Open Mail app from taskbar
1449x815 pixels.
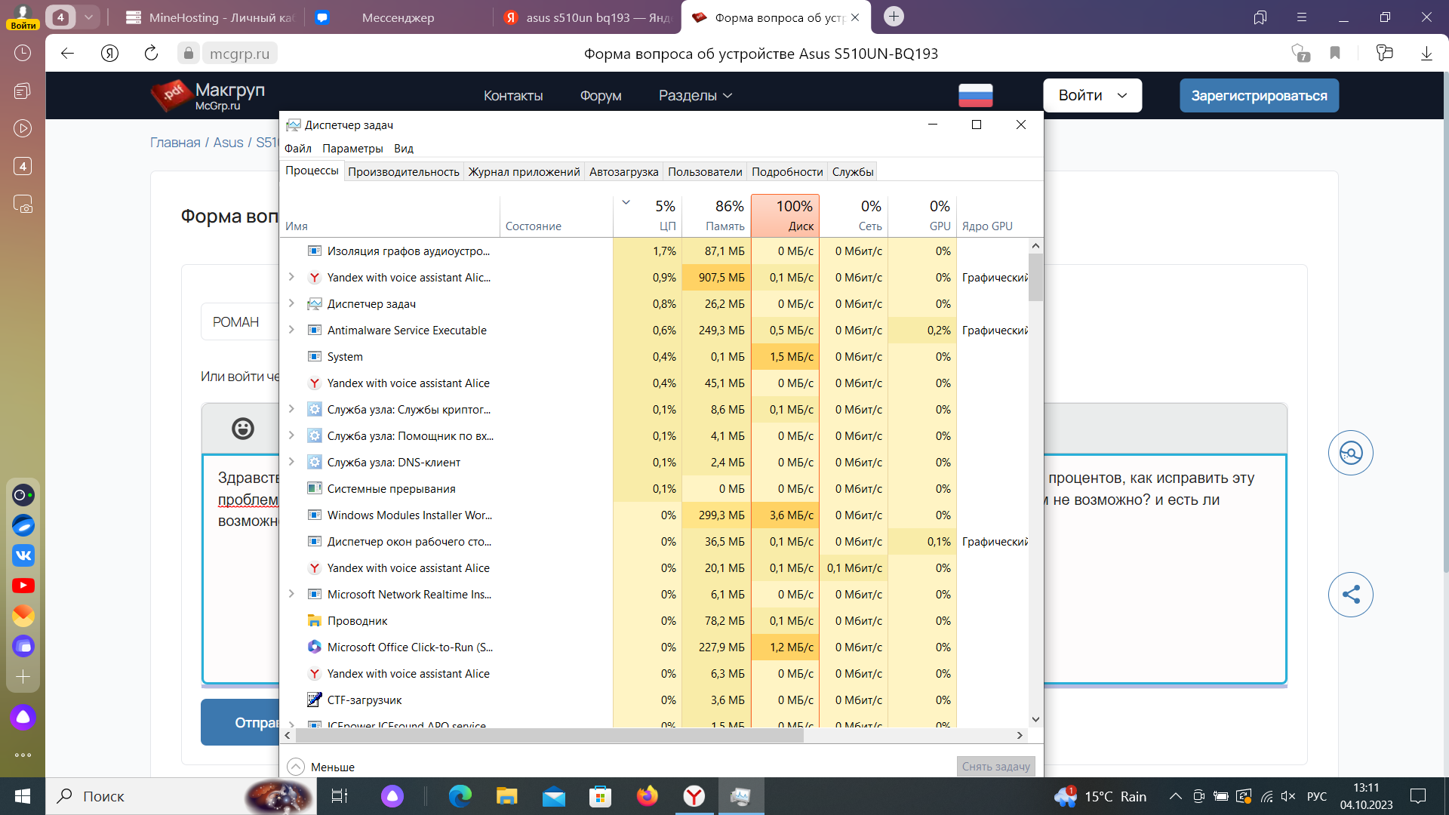[x=554, y=796]
